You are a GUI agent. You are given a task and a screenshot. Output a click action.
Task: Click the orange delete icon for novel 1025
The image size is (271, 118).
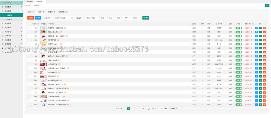264,36
